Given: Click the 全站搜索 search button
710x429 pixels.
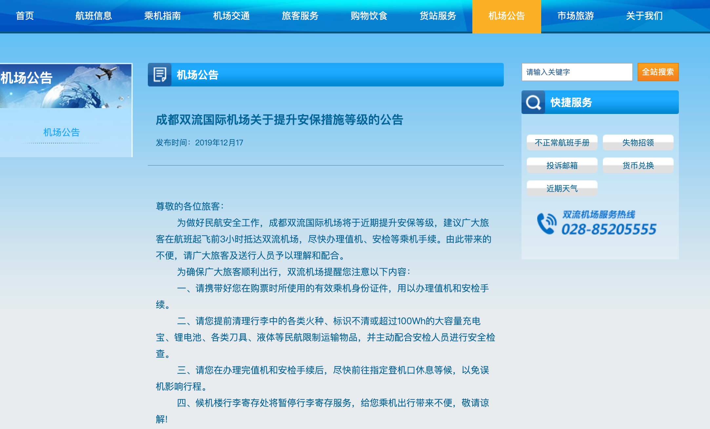Looking at the screenshot, I should pyautogui.click(x=658, y=72).
